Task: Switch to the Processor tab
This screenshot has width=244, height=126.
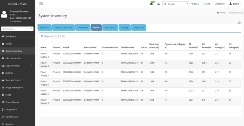Action: [x=45, y=27]
